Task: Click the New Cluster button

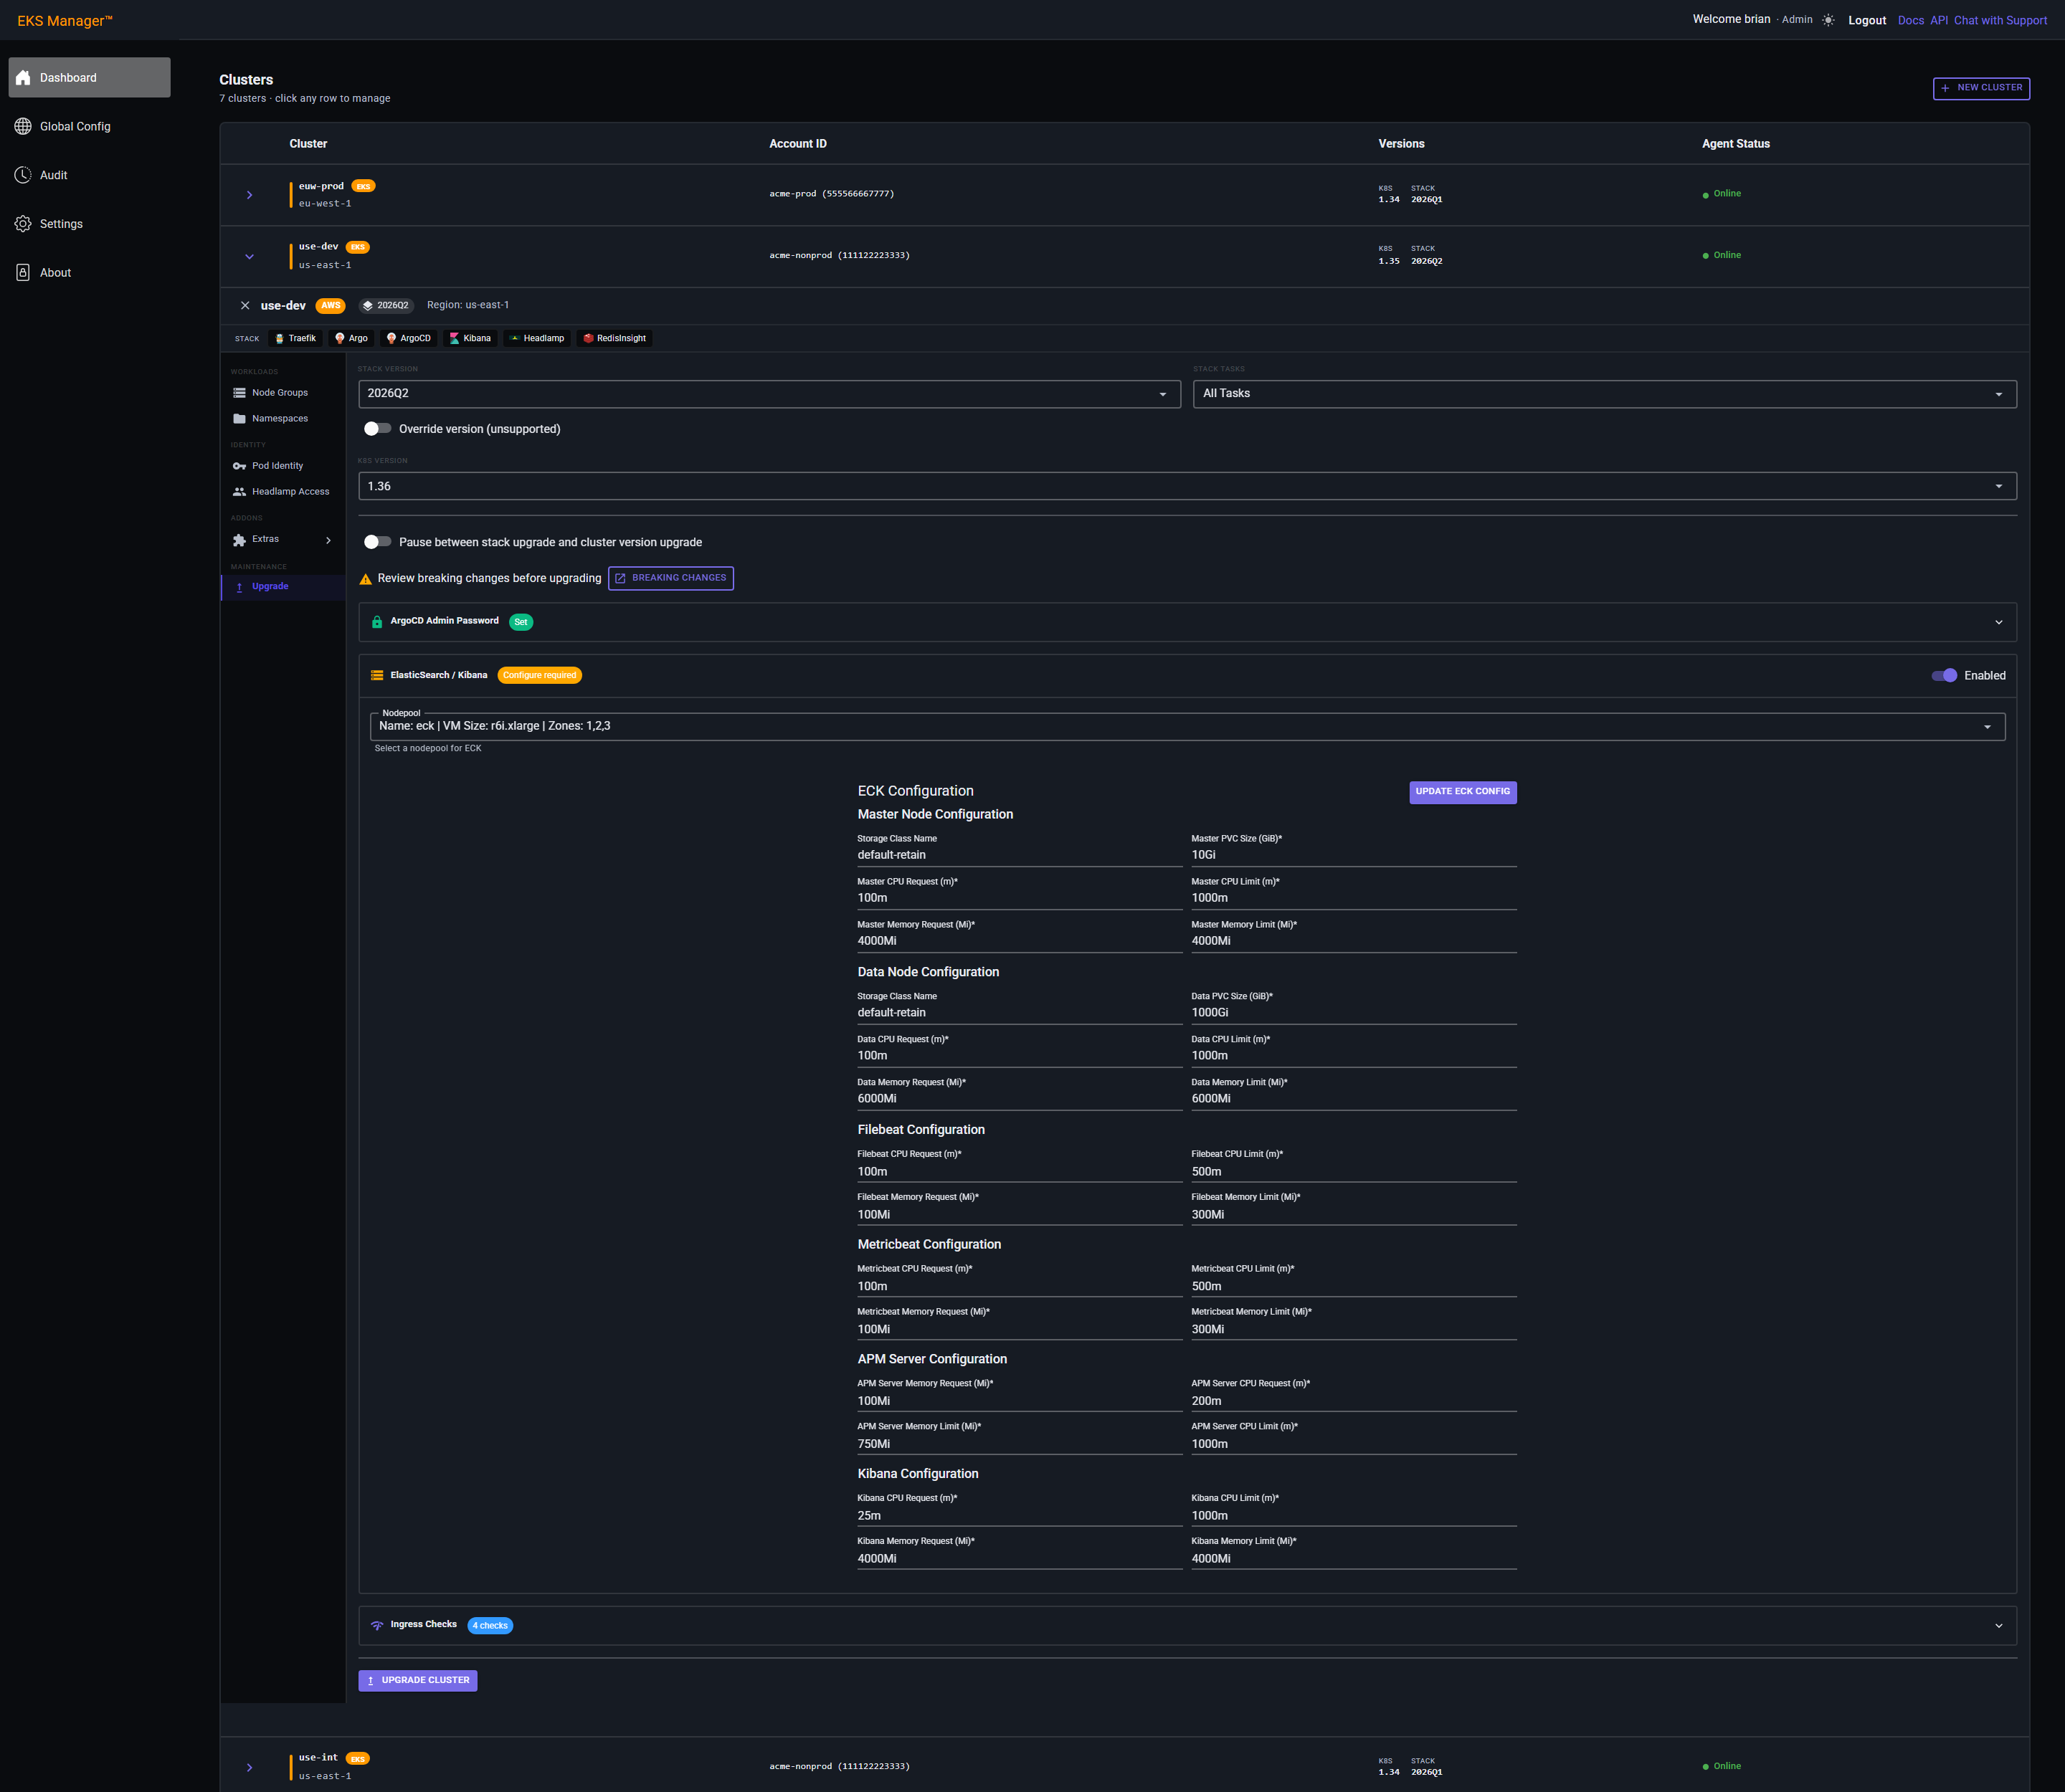Action: [1981, 88]
